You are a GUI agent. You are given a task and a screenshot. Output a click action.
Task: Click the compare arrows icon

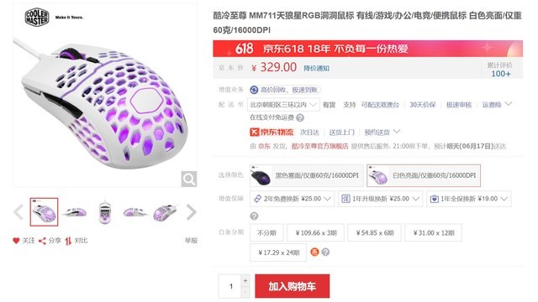pos(68,241)
